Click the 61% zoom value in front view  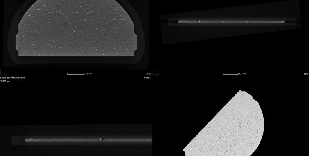coord(149,74)
